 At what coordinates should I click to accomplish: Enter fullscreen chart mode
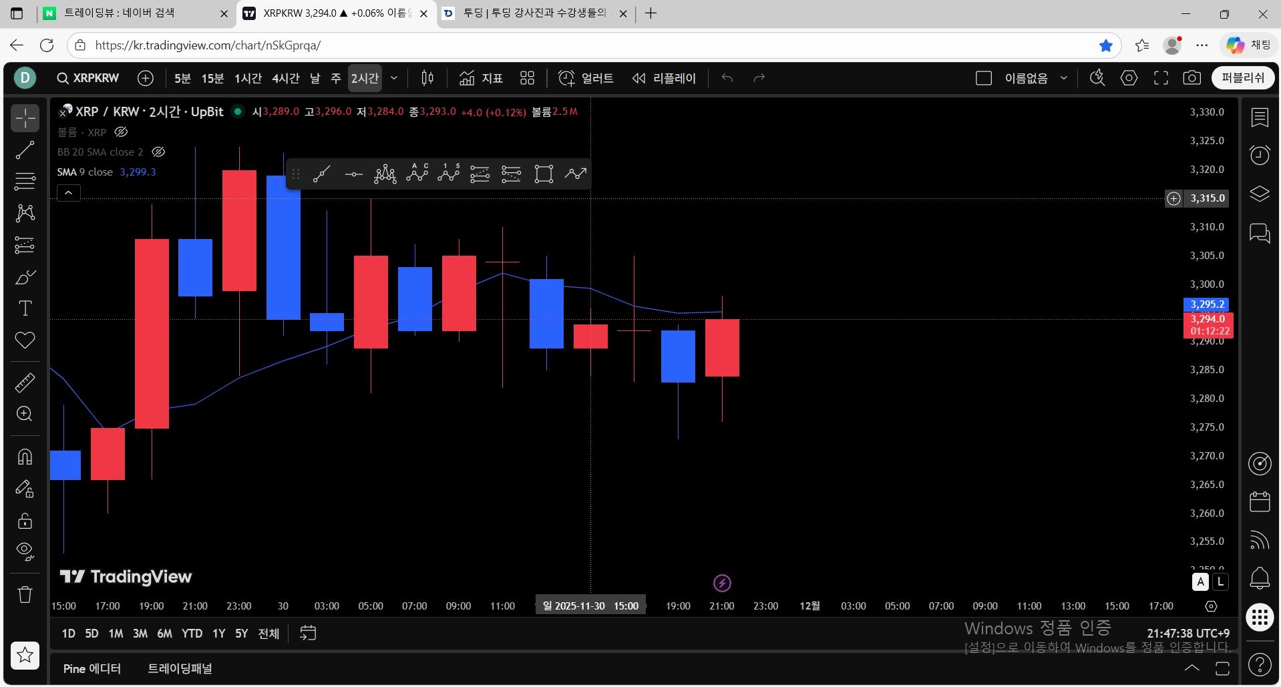[1161, 78]
